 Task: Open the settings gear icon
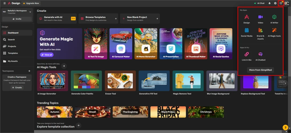click(x=275, y=3)
